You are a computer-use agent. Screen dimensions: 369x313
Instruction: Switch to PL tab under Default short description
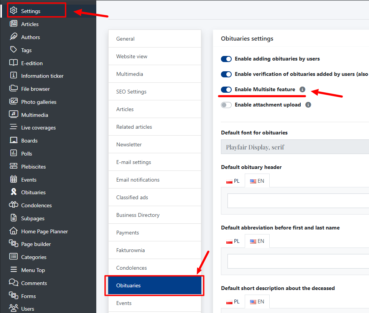(x=233, y=302)
